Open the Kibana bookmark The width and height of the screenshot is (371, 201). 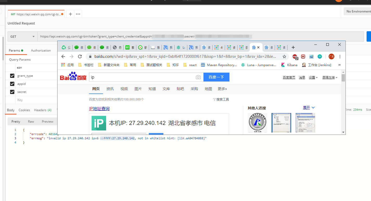[x=289, y=65]
